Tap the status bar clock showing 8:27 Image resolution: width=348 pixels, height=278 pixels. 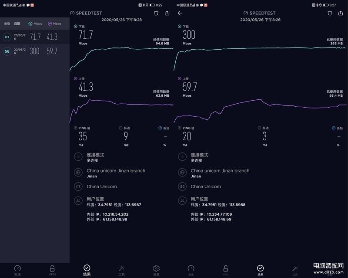(333, 5)
